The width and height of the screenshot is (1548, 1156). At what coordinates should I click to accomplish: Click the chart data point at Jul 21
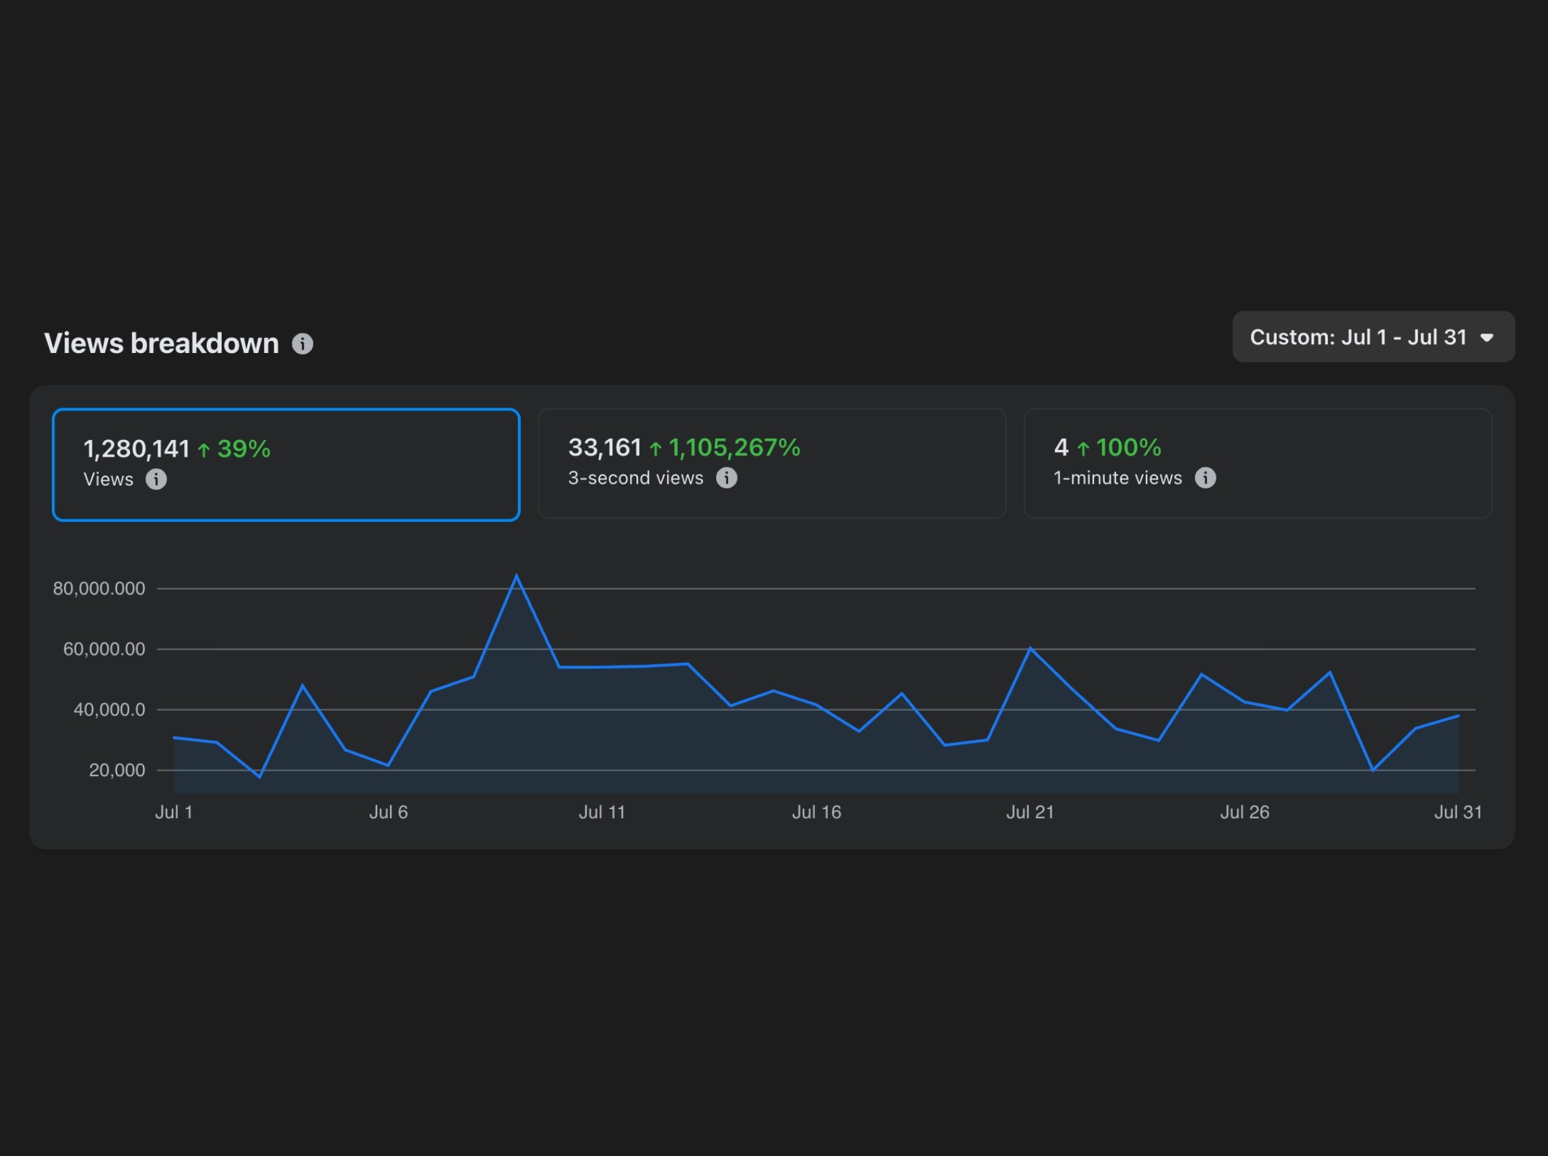pyautogui.click(x=1030, y=649)
